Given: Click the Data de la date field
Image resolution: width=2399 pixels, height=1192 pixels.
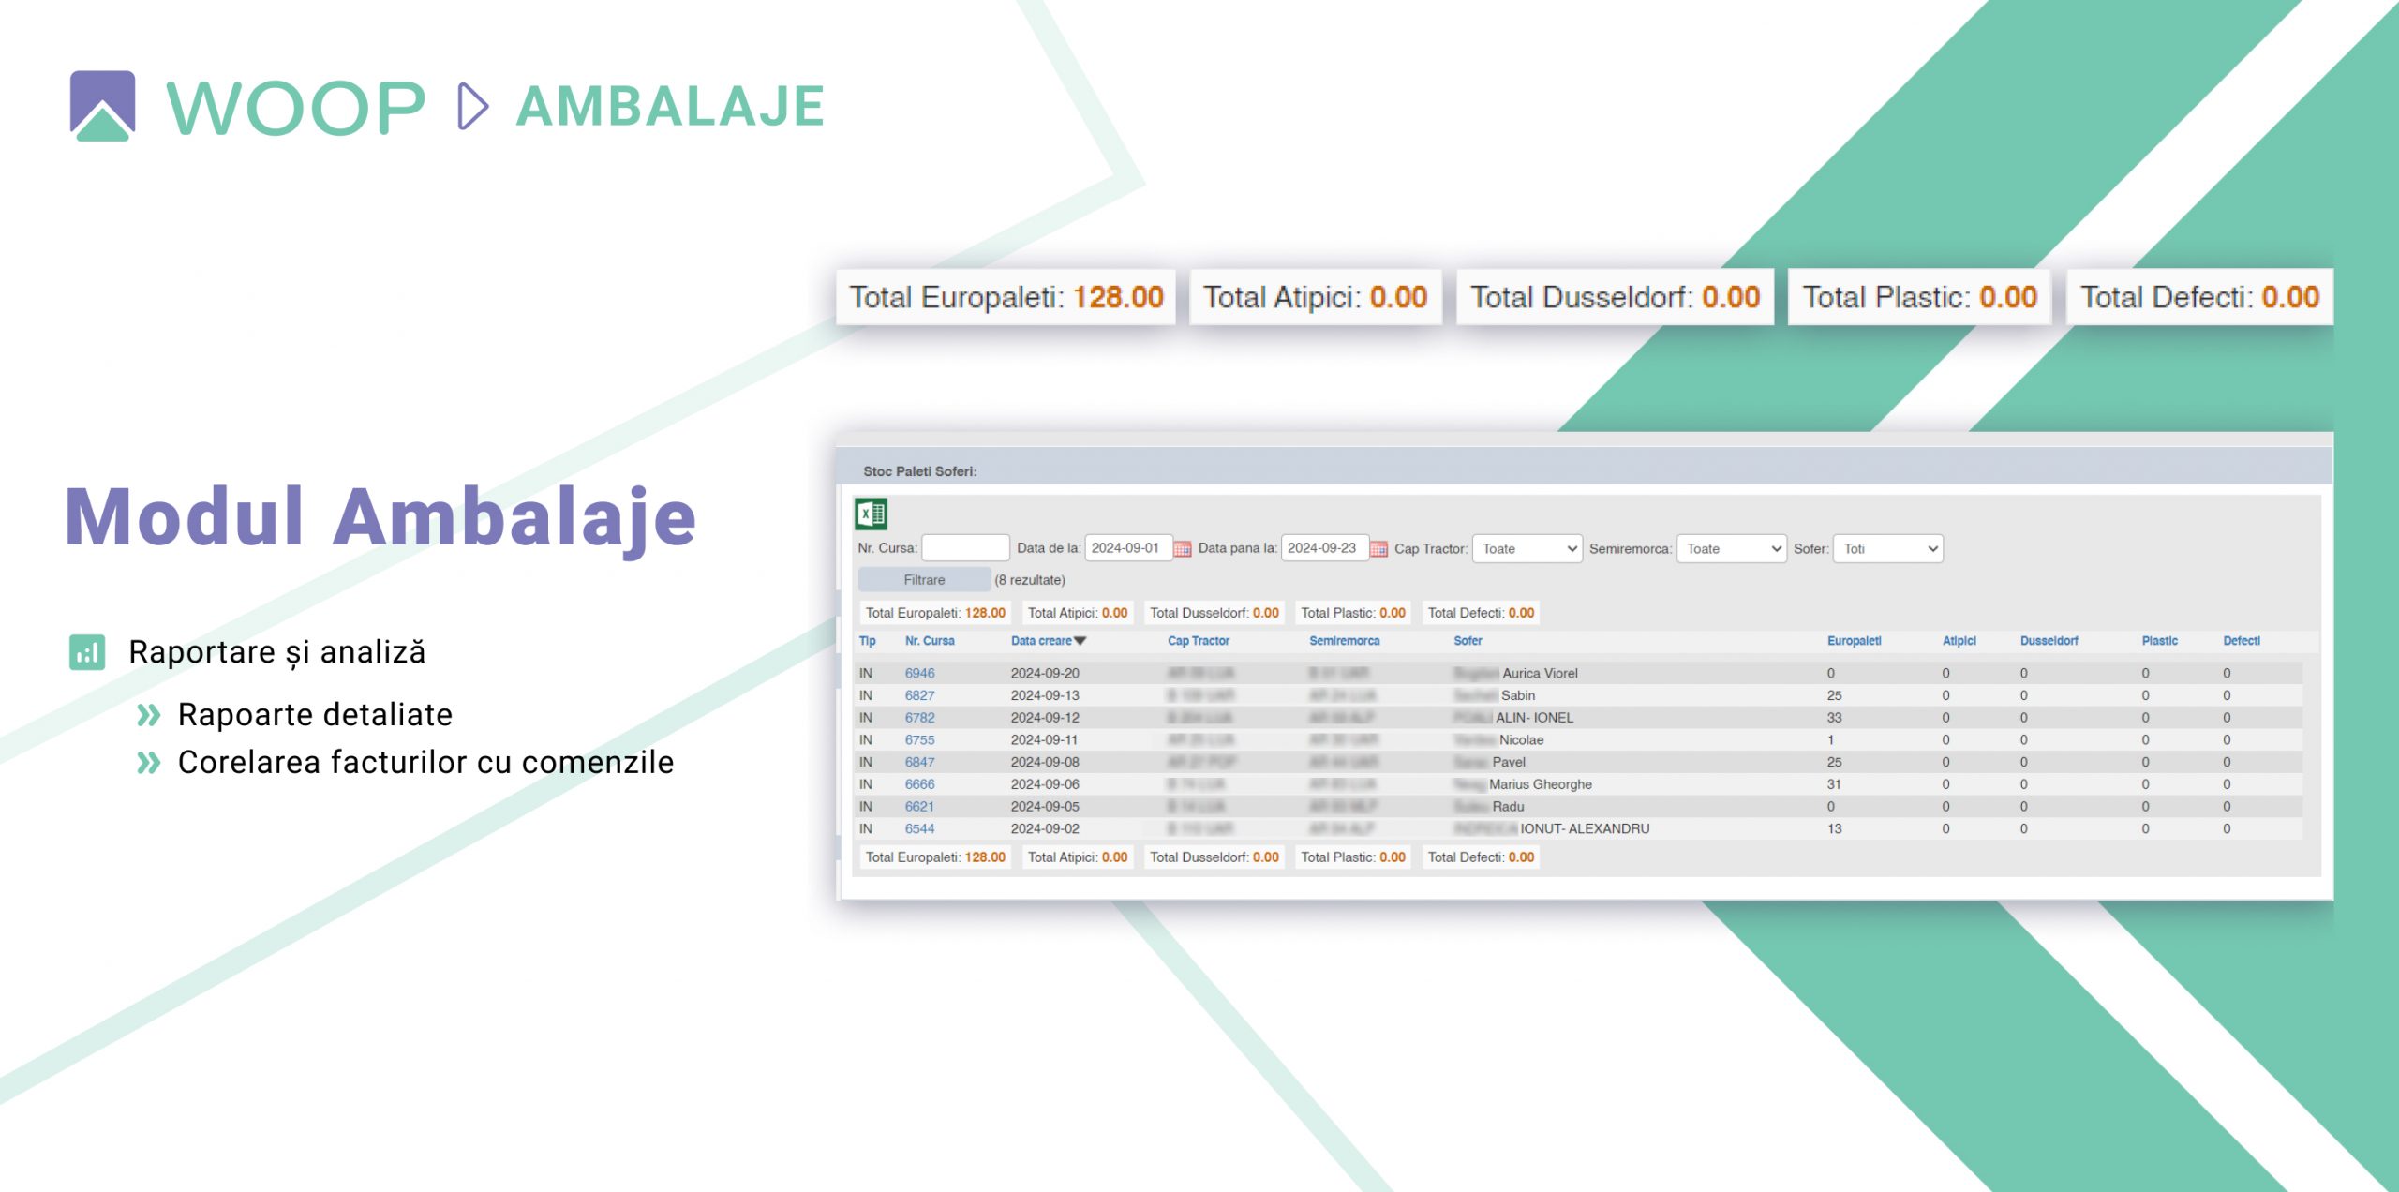Looking at the screenshot, I should coord(1128,548).
